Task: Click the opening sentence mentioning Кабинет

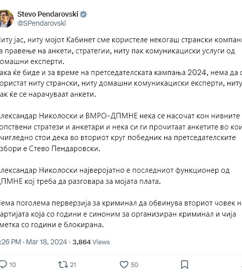Action: (x=121, y=51)
